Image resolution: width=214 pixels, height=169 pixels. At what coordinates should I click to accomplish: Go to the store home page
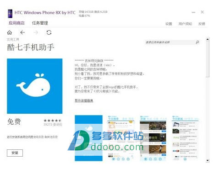click(x=10, y=32)
